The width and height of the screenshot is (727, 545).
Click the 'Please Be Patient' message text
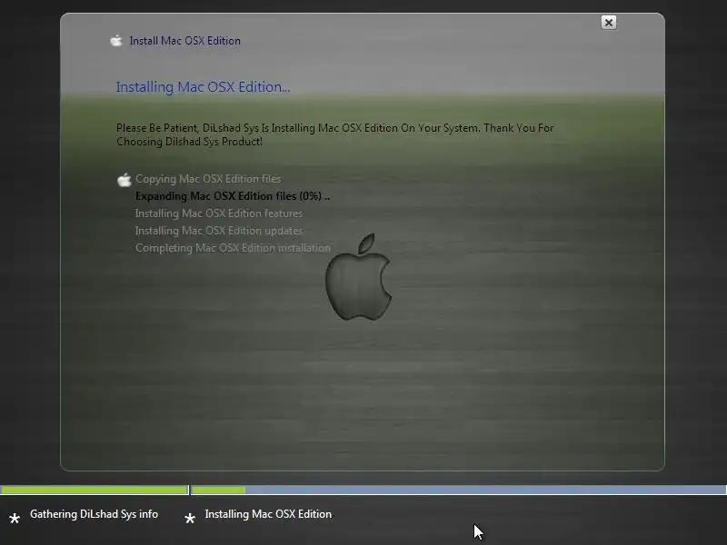pyautogui.click(x=335, y=134)
